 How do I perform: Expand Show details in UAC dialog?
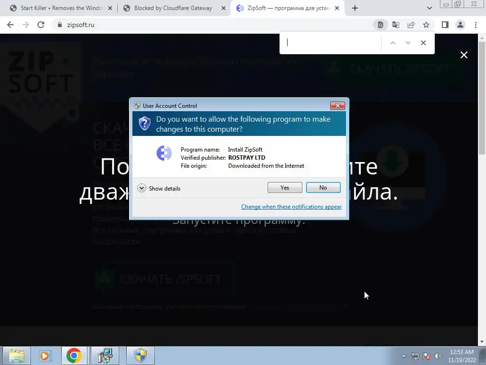[159, 188]
